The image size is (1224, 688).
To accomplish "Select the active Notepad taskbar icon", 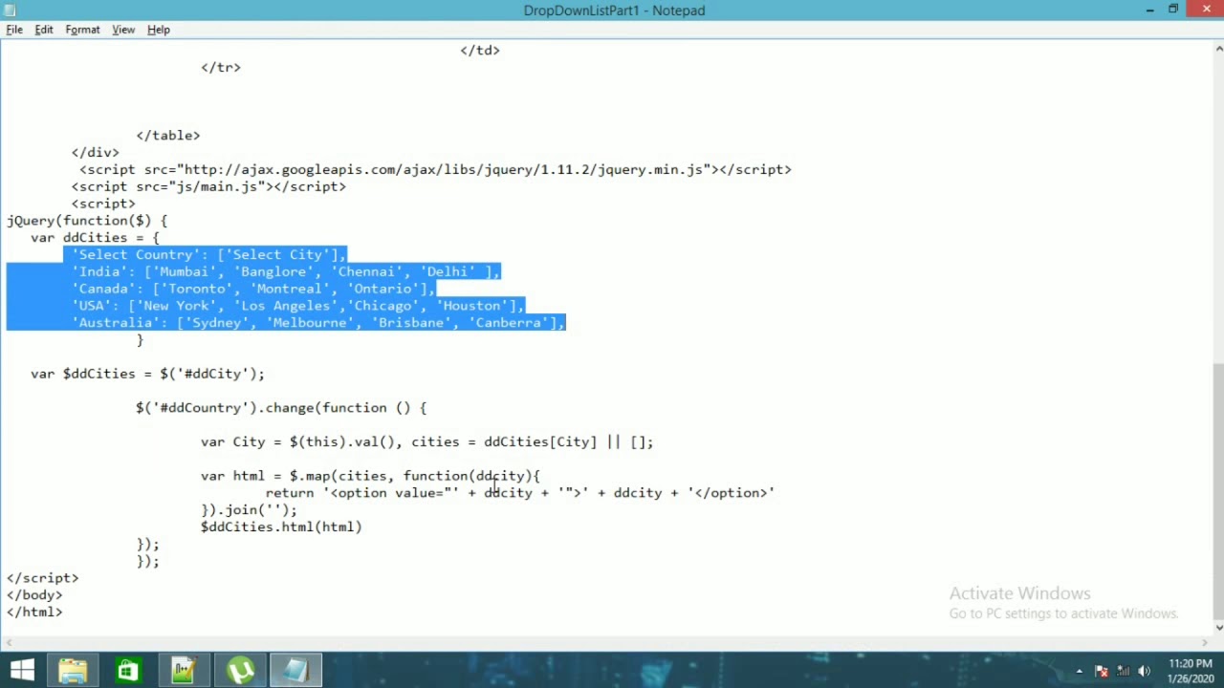I will (x=296, y=671).
